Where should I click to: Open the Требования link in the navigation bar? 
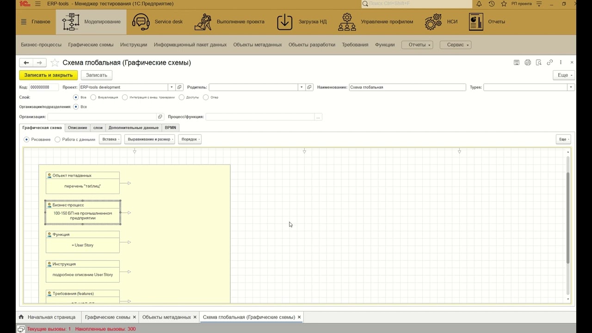[355, 45]
